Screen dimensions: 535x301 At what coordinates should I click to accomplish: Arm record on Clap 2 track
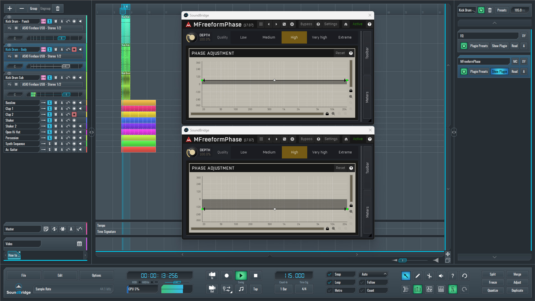click(74, 115)
